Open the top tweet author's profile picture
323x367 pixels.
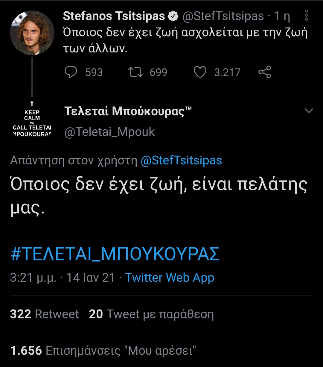[x=32, y=33]
